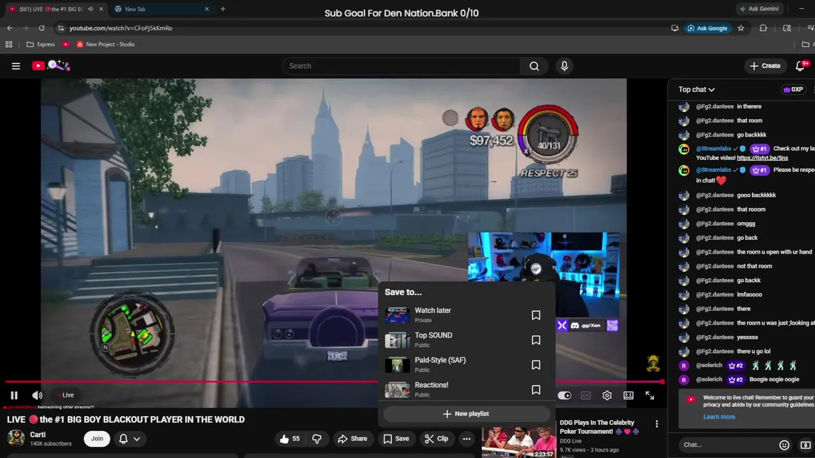Viewport: 815px width, 458px height.
Task: Switch to the New Tab browser tab
Action: pyautogui.click(x=162, y=9)
